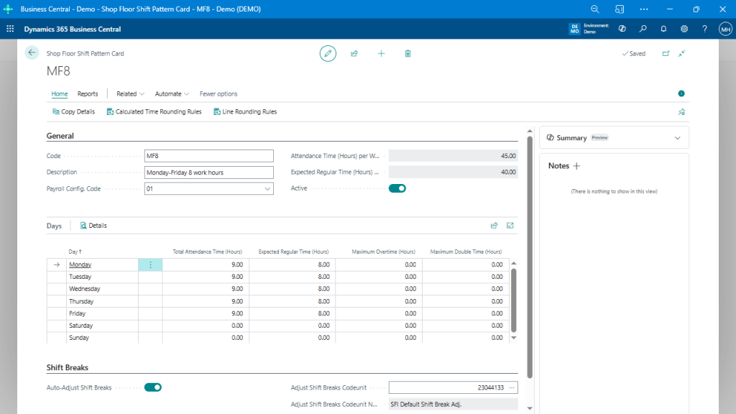Expand the Related menu
The image size is (736, 414).
pos(129,93)
